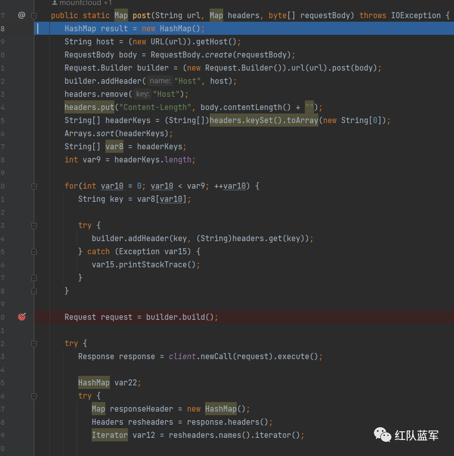Click 'execute' method call

tap(293, 357)
